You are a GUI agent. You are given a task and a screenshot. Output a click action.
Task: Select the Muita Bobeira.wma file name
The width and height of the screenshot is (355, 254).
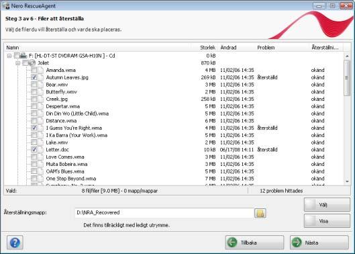(66, 164)
